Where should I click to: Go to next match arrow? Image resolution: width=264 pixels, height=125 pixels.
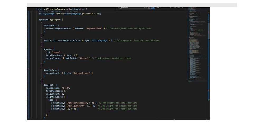(x=175, y=8)
